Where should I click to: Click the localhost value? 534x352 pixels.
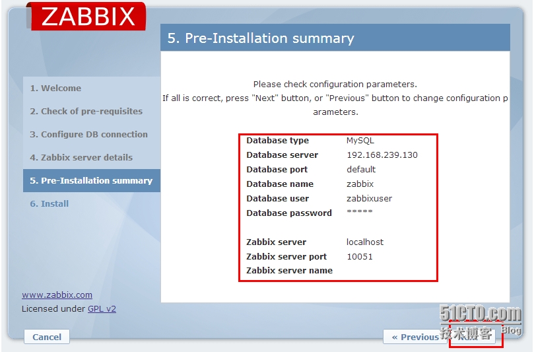click(365, 242)
